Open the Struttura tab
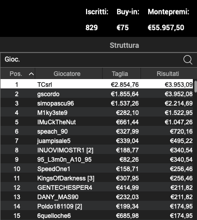Image resolution: width=197 pixels, height=220 pixels. pos(124,45)
